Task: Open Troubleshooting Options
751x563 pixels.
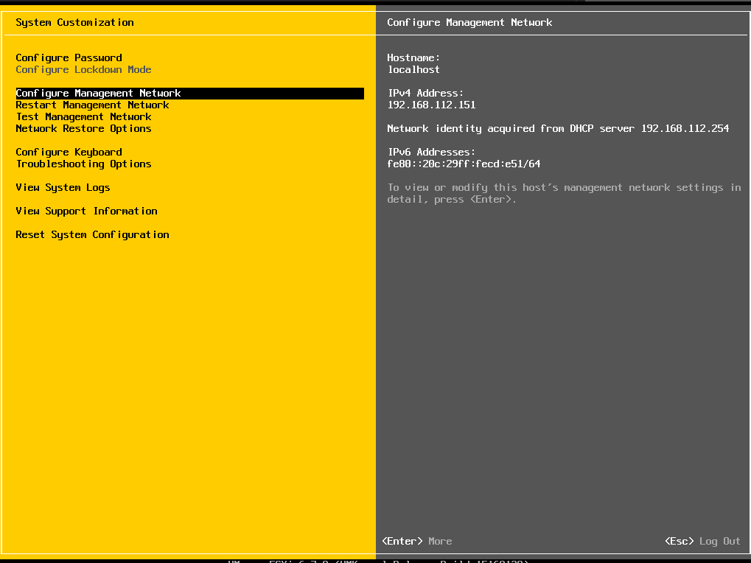Action: click(x=83, y=164)
